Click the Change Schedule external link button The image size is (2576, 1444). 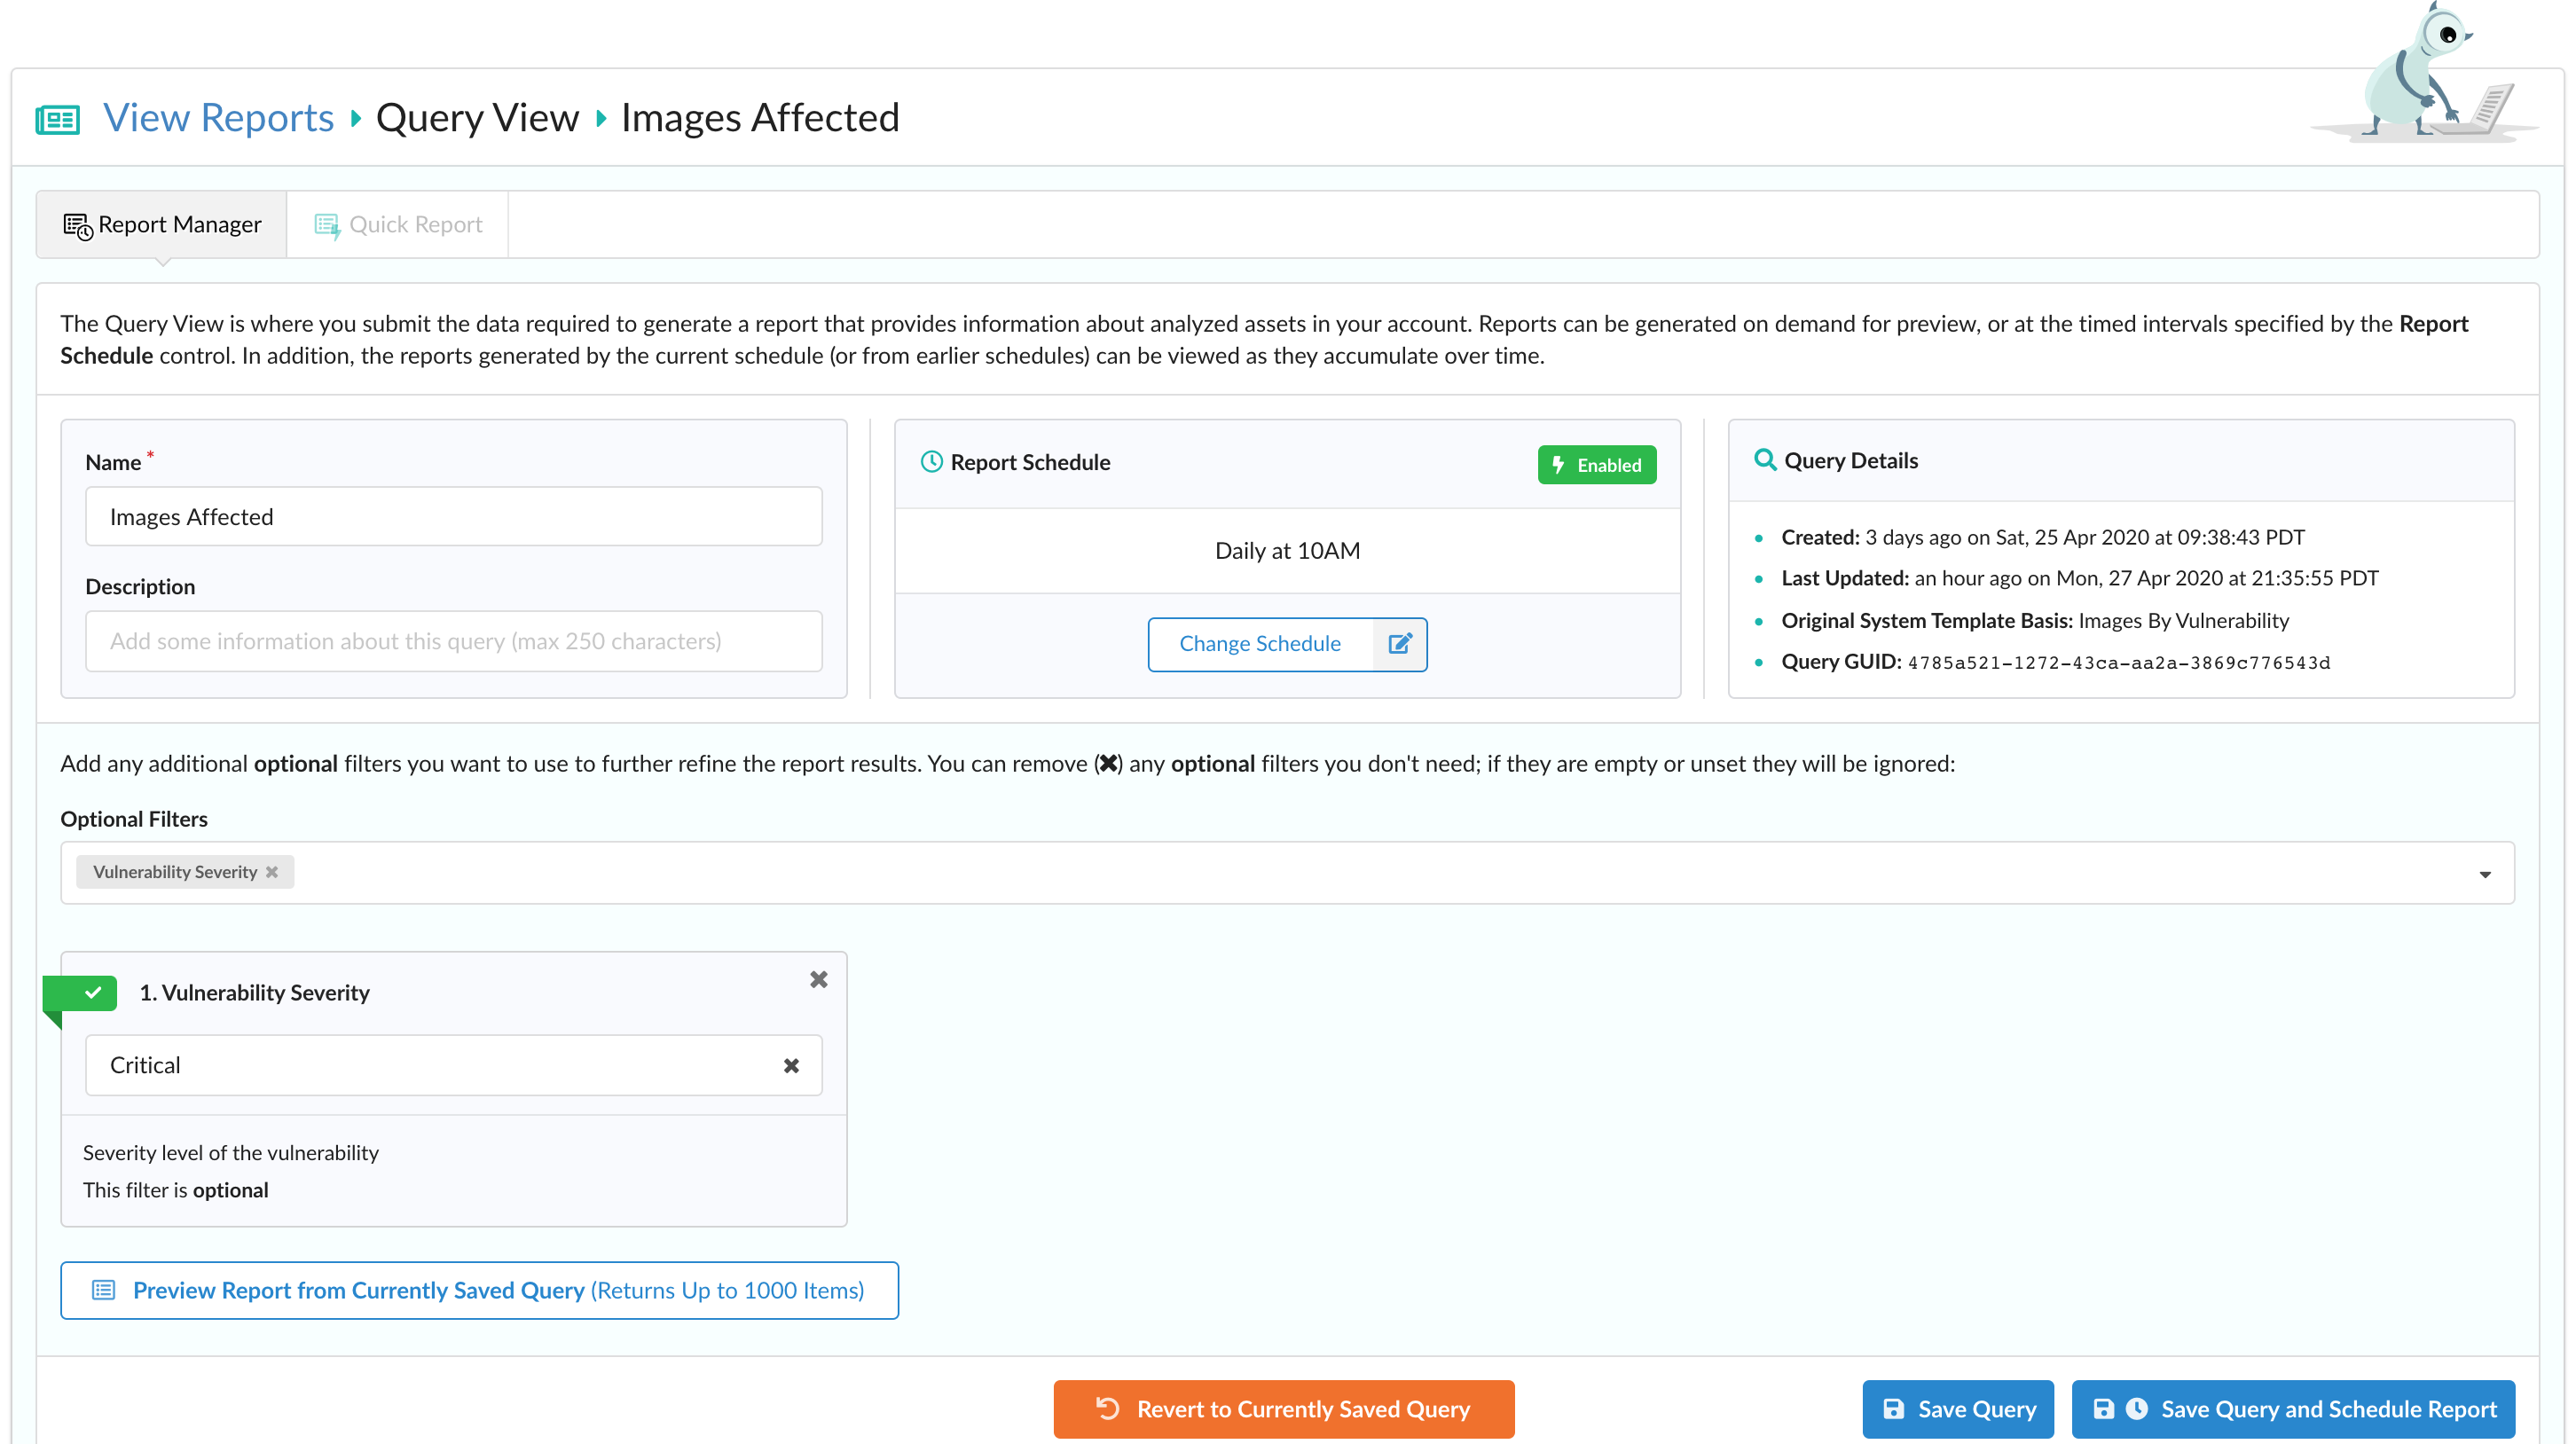[1402, 642]
